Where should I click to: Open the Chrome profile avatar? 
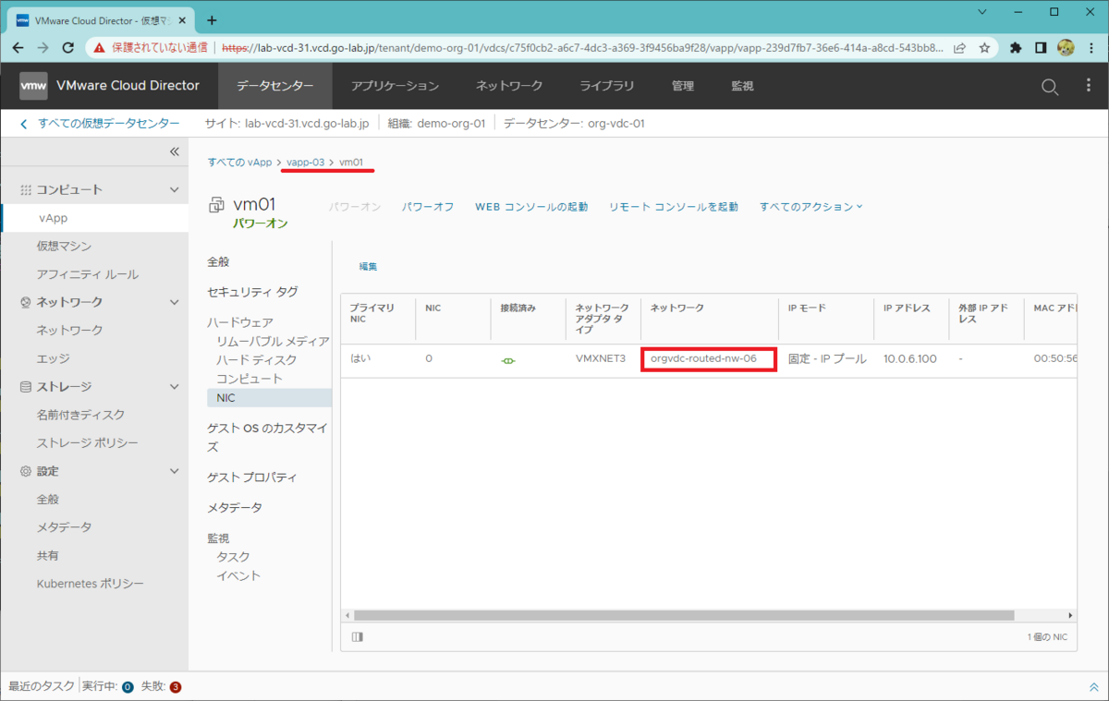coord(1066,47)
